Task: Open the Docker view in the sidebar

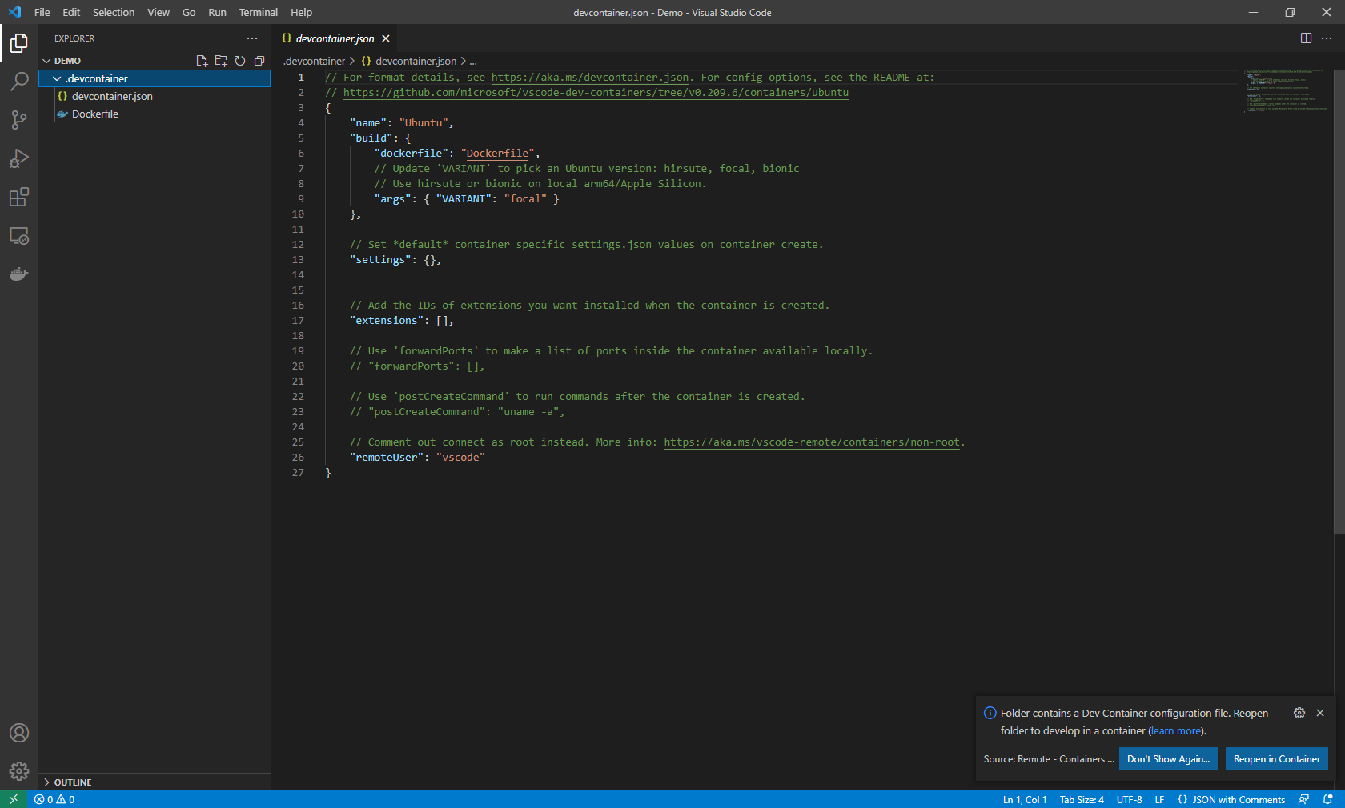Action: 19,274
